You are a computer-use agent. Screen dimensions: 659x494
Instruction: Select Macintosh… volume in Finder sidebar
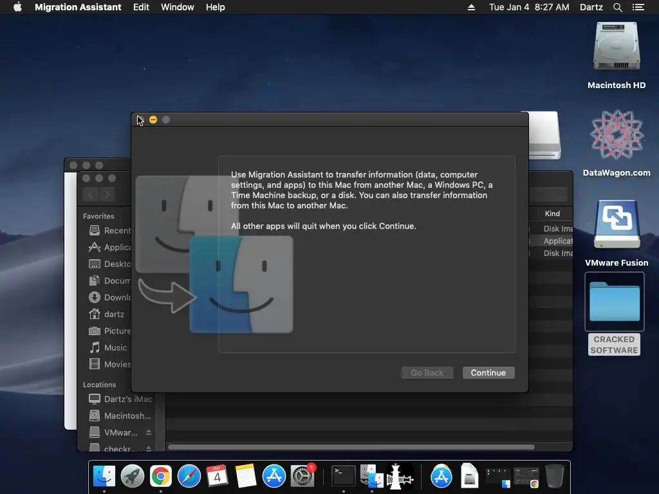click(x=120, y=416)
